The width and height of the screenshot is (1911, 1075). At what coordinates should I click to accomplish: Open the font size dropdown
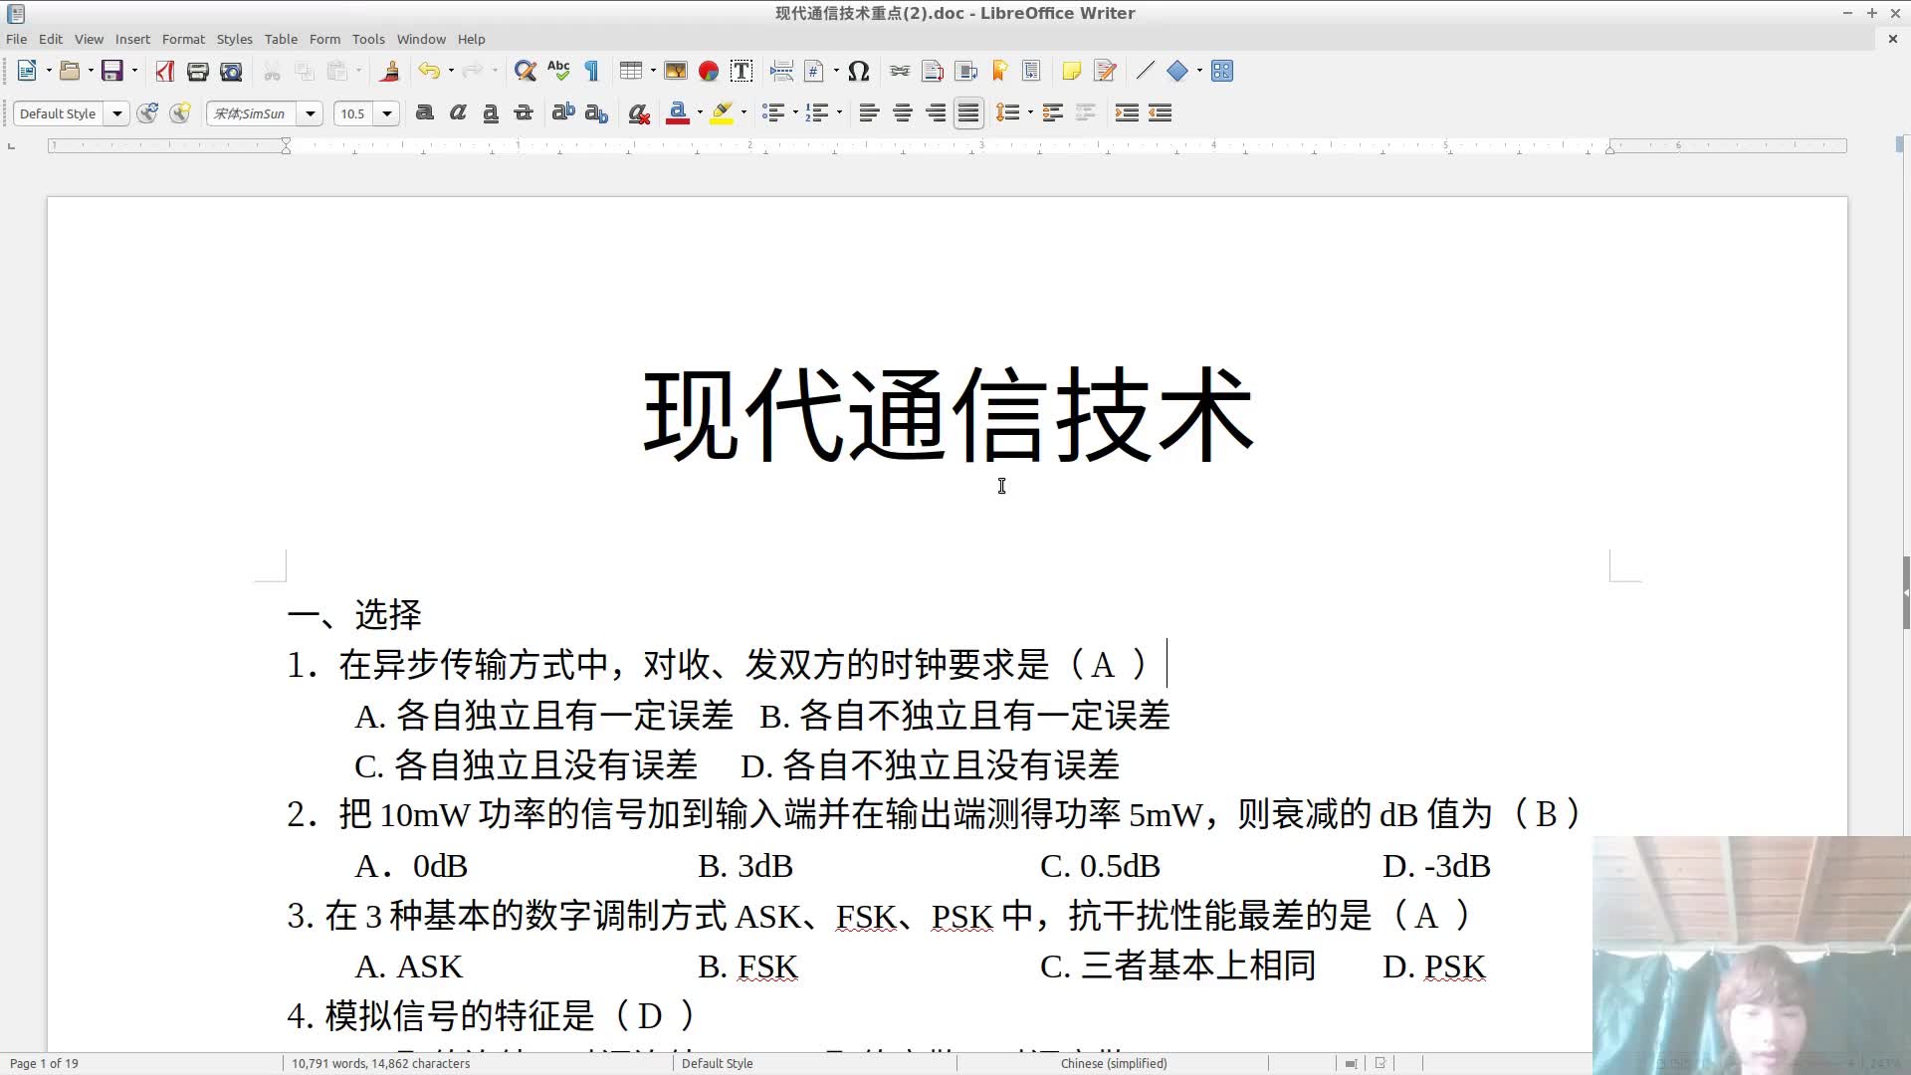tap(387, 113)
